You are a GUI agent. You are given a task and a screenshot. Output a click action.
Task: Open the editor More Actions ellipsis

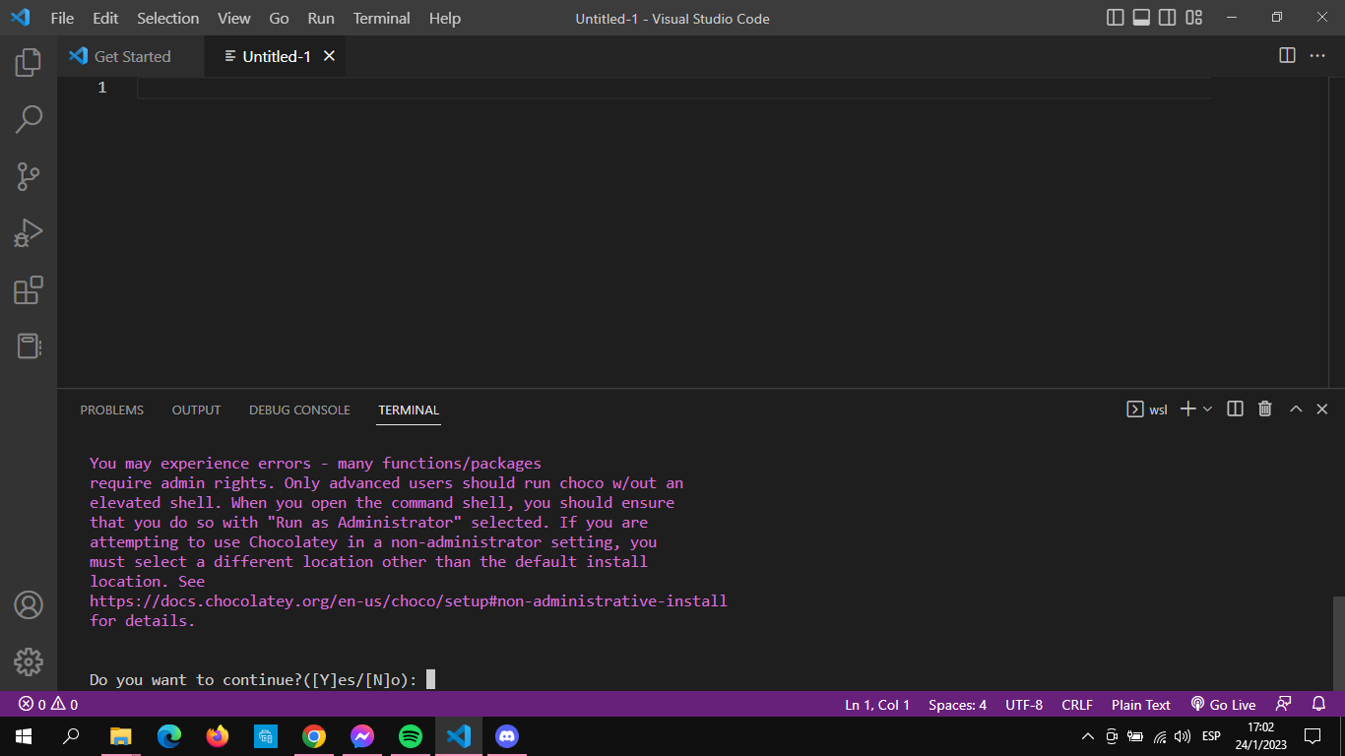(x=1317, y=55)
